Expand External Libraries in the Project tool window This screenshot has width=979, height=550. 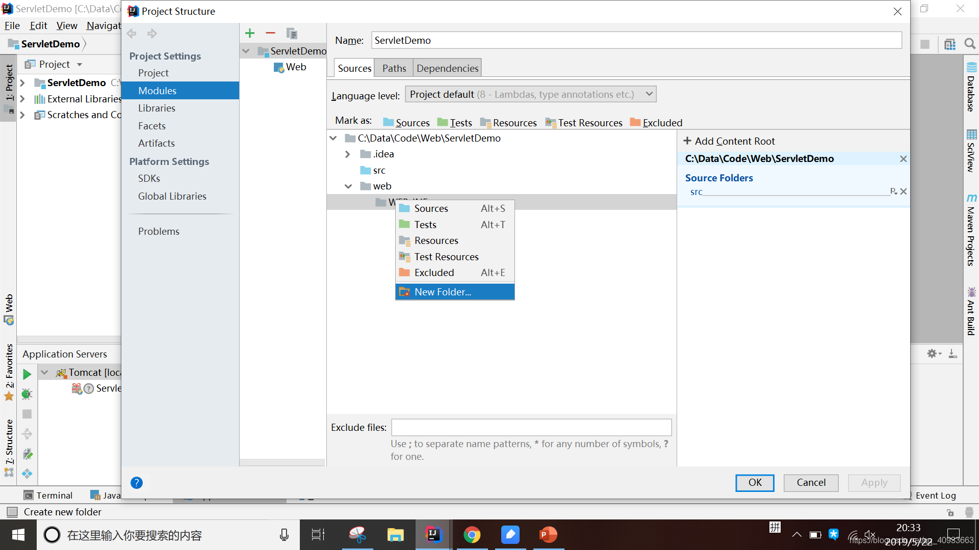[x=22, y=99]
